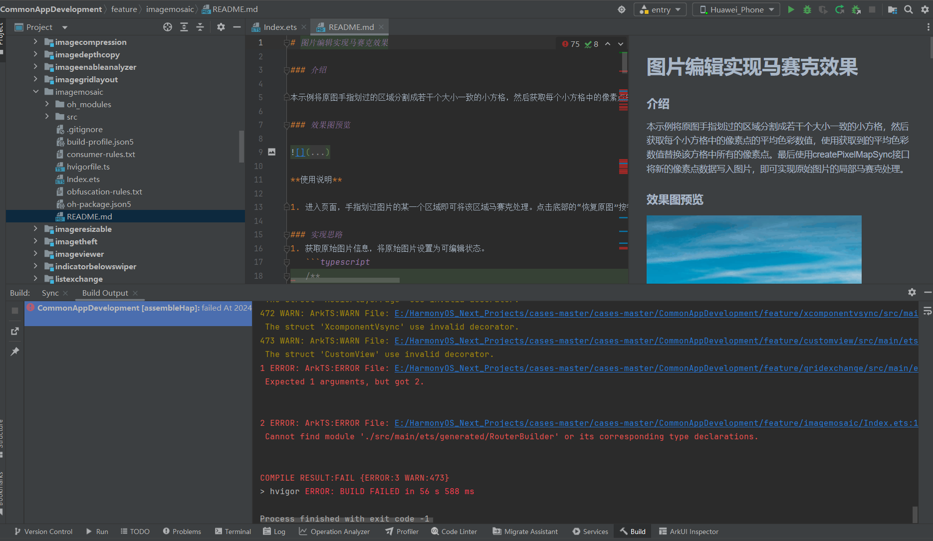Click the build output vertical scrollbar
Image resolution: width=933 pixels, height=541 pixels.
tap(915, 514)
